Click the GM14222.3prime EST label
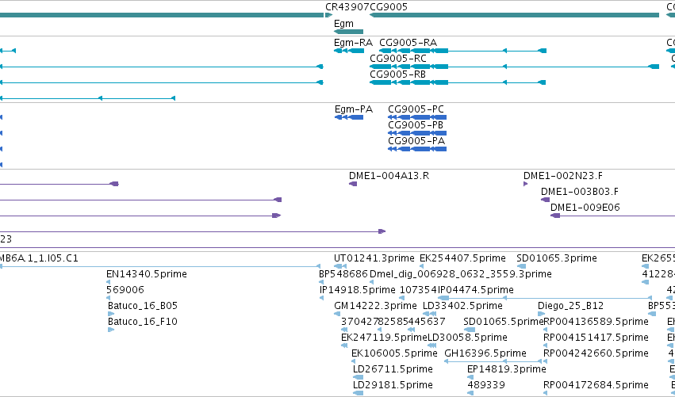Image resolution: width=675 pixels, height=397 pixels. [375, 306]
